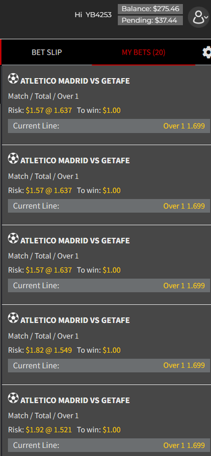Screen dimensions: 211x456
Task: Click the Hi YB4253 username greeting
Action: coord(93,15)
